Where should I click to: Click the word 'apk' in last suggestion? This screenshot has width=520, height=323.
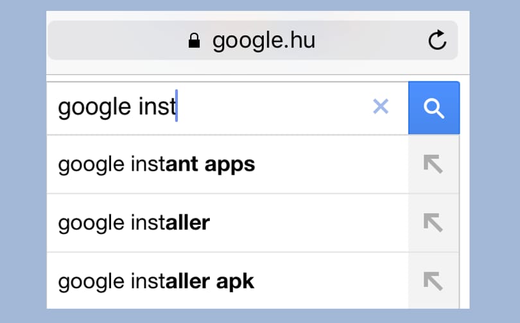pyautogui.click(x=235, y=282)
